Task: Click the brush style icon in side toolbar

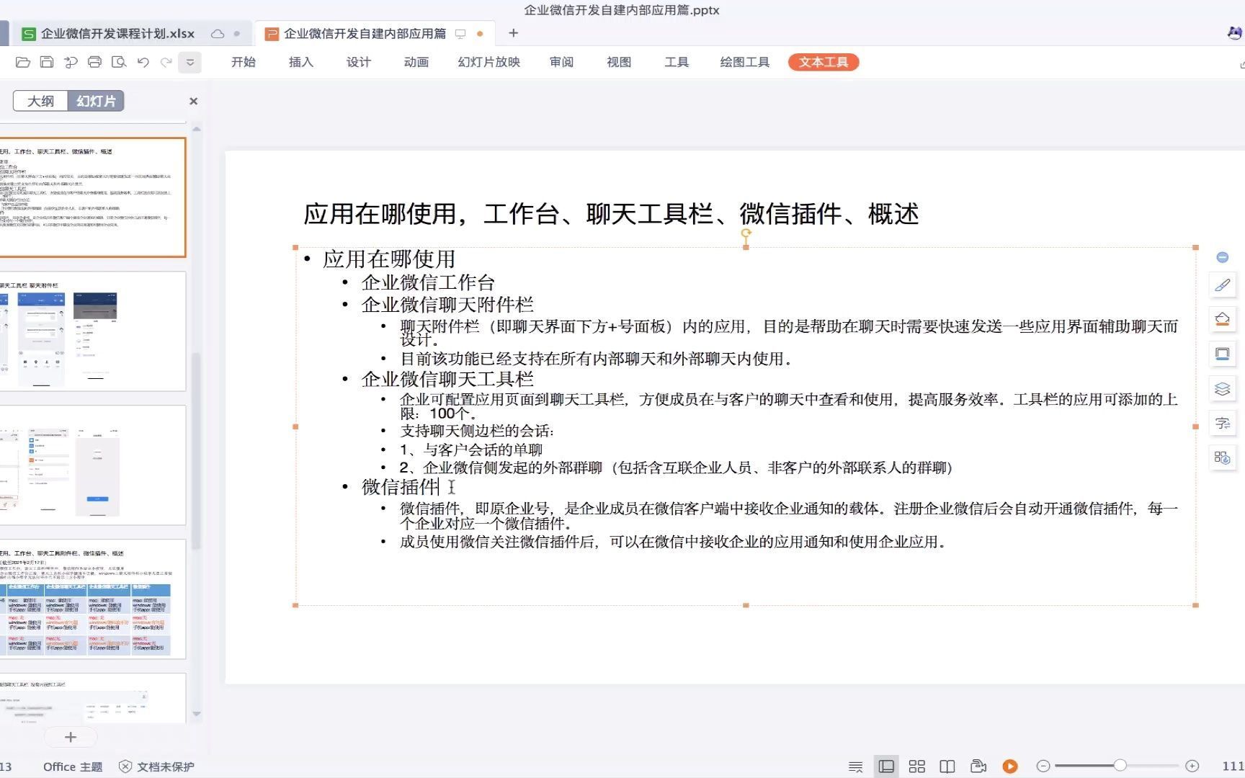Action: click(x=1223, y=285)
